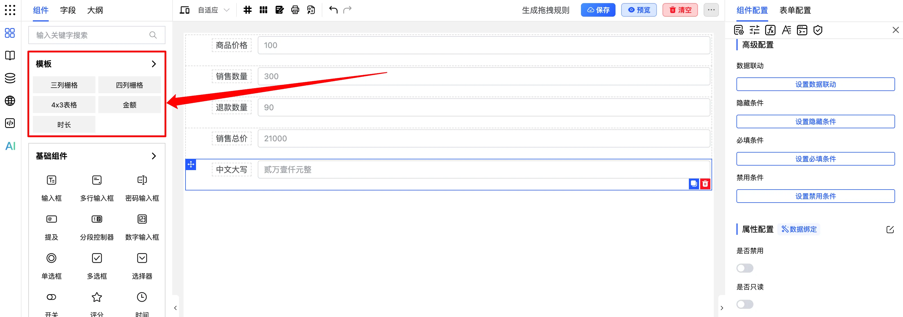This screenshot has height=317, width=903.
Task: Click the 保存 save button
Action: click(598, 10)
